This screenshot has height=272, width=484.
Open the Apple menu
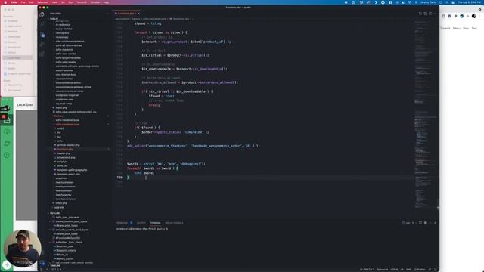pos(5,2)
